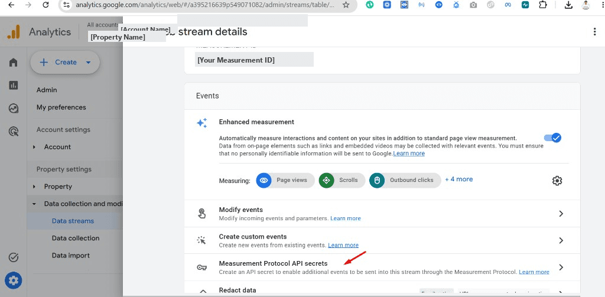Click the camera extension icon in toolbar
This screenshot has height=297, width=605.
point(473,5)
